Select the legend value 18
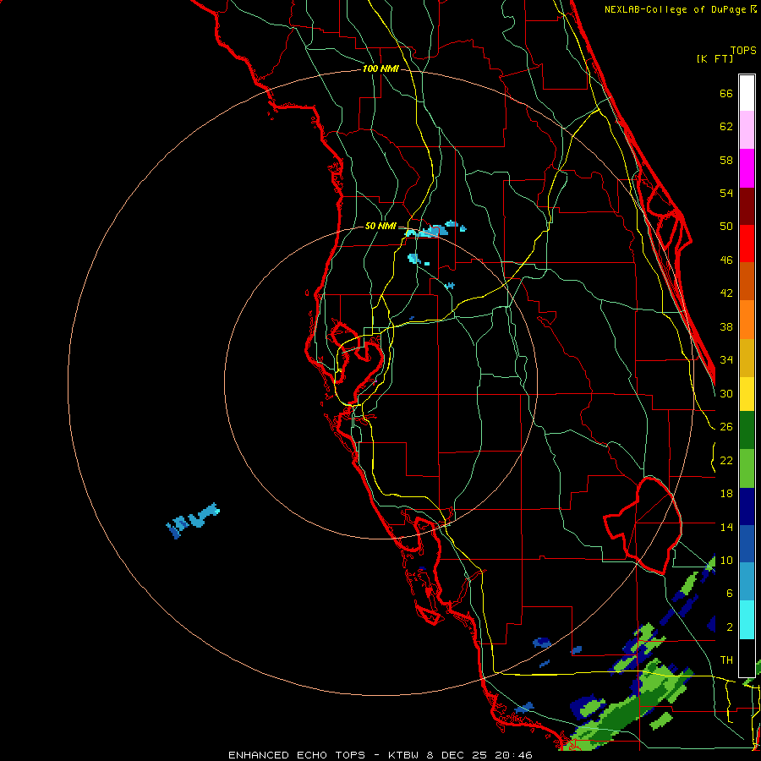This screenshot has height=761, width=761. coord(726,494)
